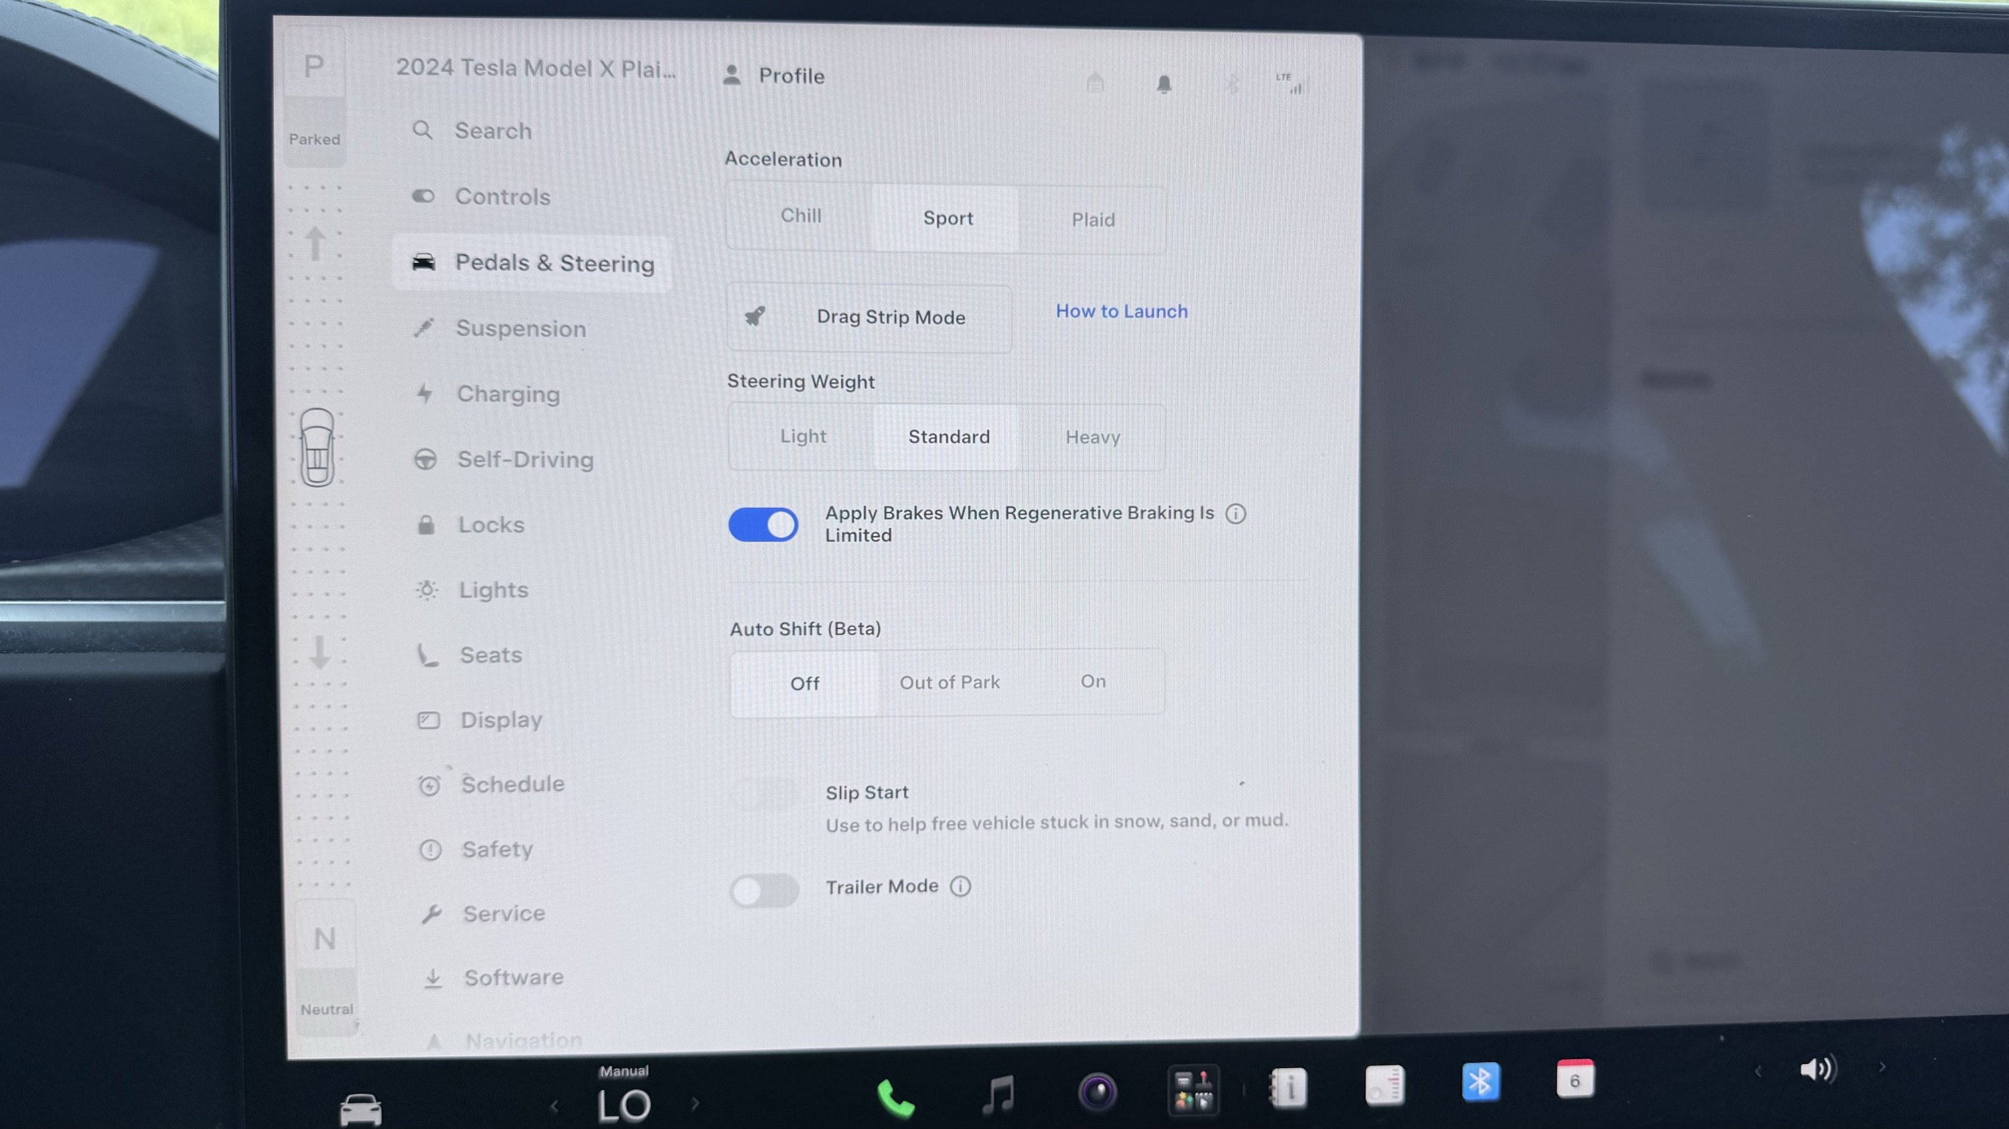Tap the up arrow on the gear strip

[315, 243]
